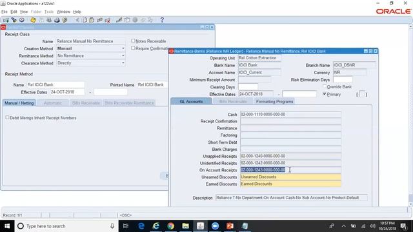The image size is (413, 232).
Task: Click the volume speaker tray icon
Action: click(372, 226)
